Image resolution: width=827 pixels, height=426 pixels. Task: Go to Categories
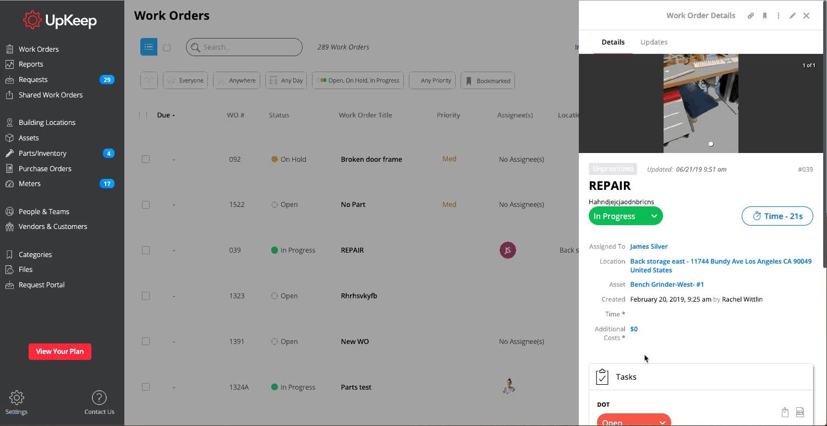click(x=35, y=255)
